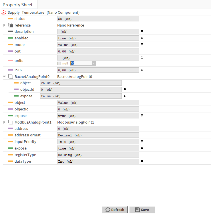Click the Supply_Temperature Nano Component icon
The width and height of the screenshot is (211, 214).
coord(4,13)
